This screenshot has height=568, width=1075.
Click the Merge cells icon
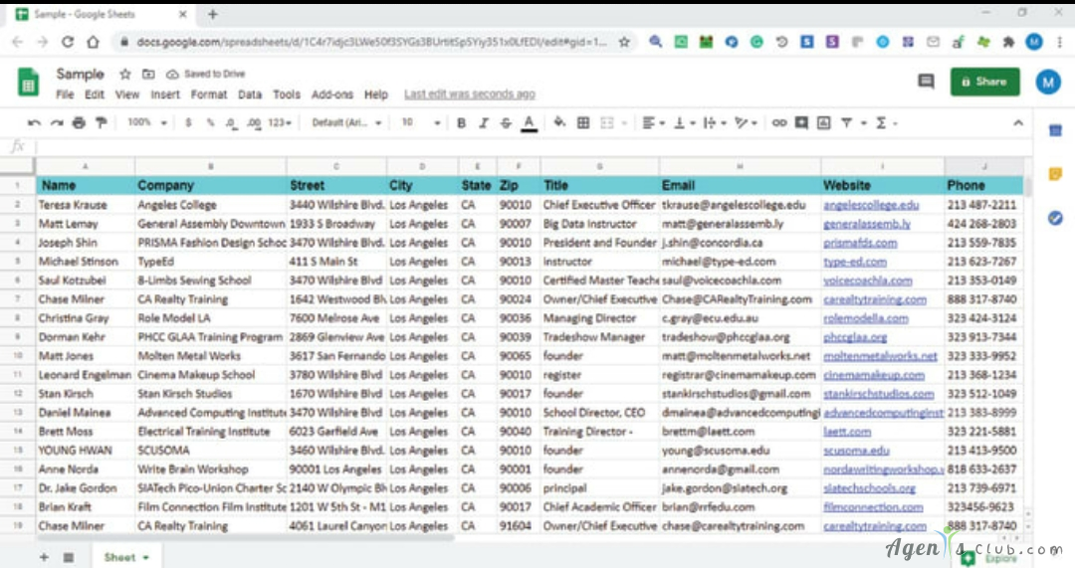pos(607,122)
